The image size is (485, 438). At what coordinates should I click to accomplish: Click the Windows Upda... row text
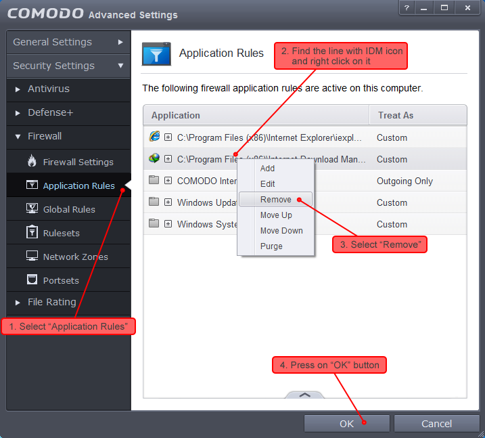pyautogui.click(x=207, y=202)
